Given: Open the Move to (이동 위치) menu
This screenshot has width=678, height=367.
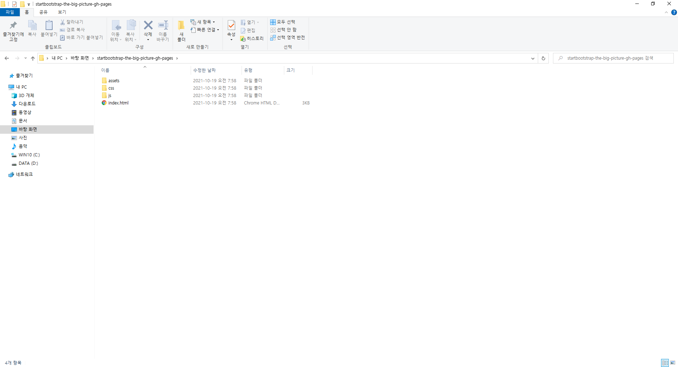Looking at the screenshot, I should pos(116,31).
